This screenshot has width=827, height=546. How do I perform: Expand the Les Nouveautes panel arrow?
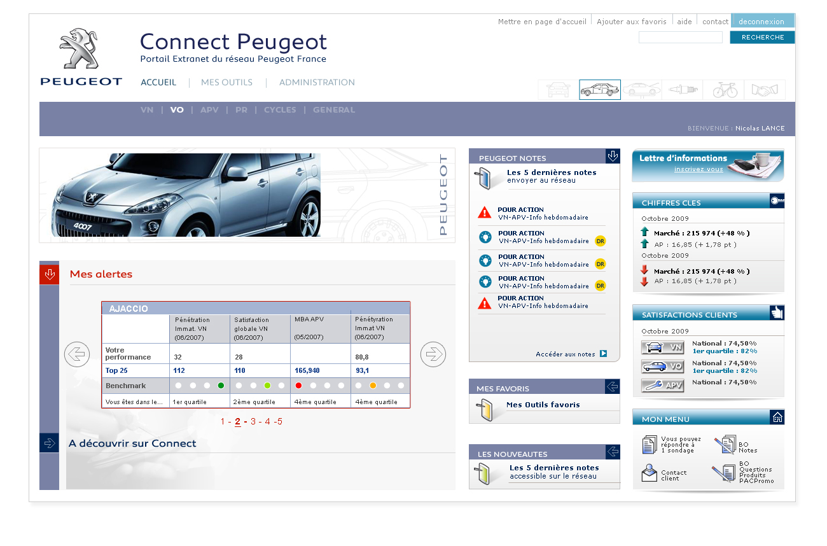coord(613,452)
